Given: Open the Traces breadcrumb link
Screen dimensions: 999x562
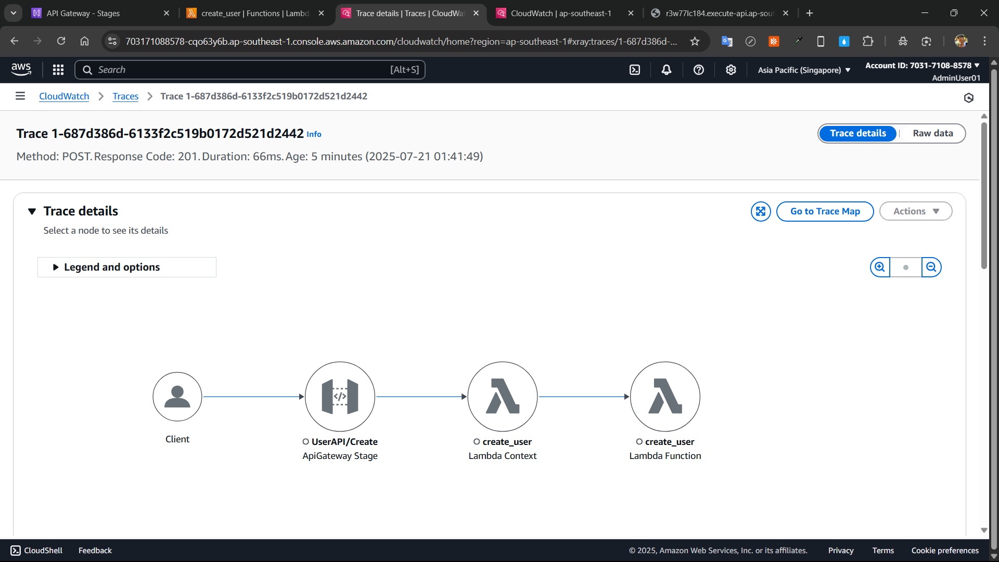Looking at the screenshot, I should [125, 96].
